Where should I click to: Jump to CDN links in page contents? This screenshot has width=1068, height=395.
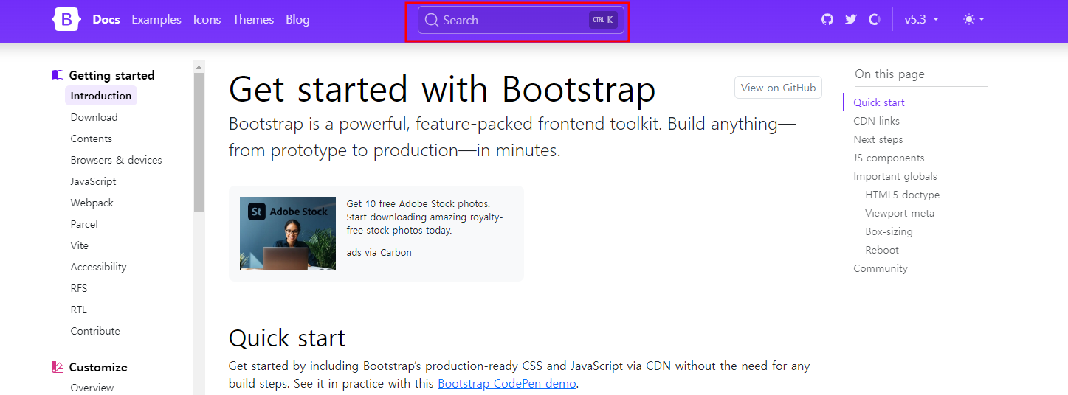(877, 121)
